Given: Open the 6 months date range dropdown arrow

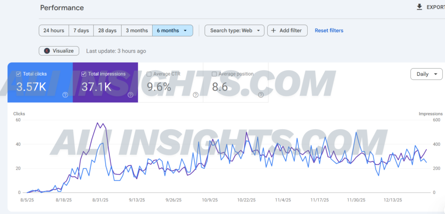Looking at the screenshot, I should 186,30.
